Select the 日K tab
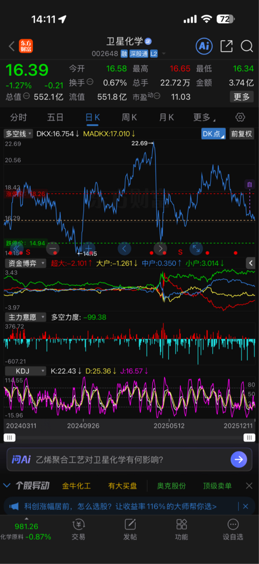 [92, 118]
